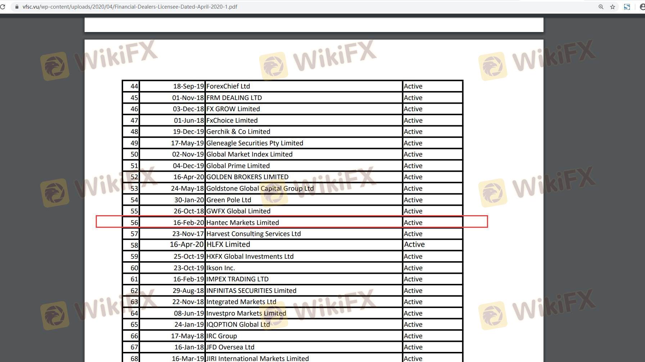Click FX GROW Limited in the table
This screenshot has width=645, height=362.
[233, 109]
